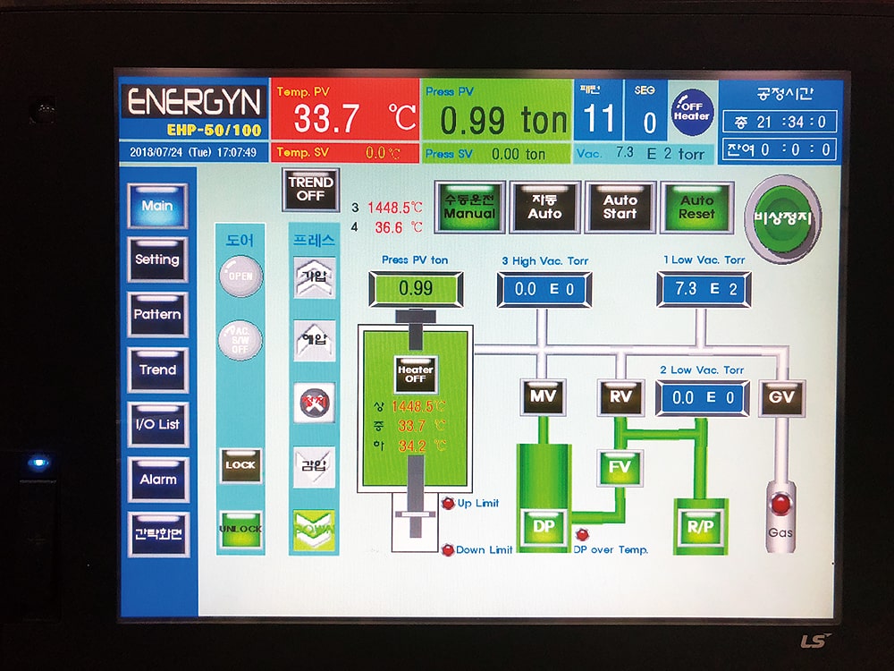Open the Main screen tab
Viewport: 894px width, 671px height.
tap(157, 206)
